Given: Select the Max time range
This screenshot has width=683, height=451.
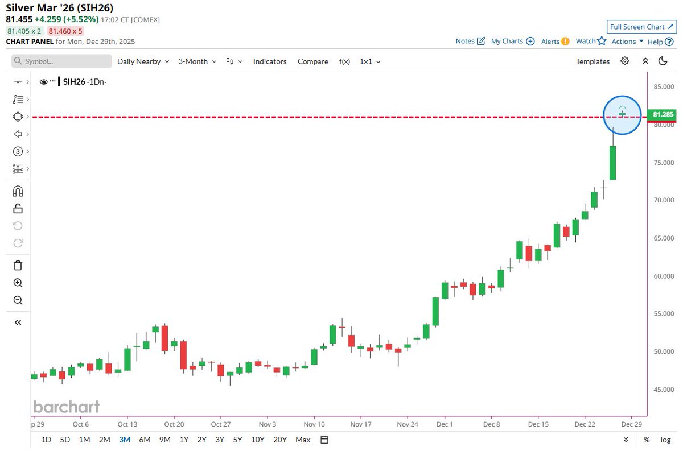Looking at the screenshot, I should pyautogui.click(x=303, y=440).
